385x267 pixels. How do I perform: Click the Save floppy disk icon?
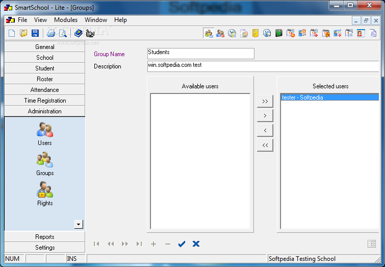[35, 33]
